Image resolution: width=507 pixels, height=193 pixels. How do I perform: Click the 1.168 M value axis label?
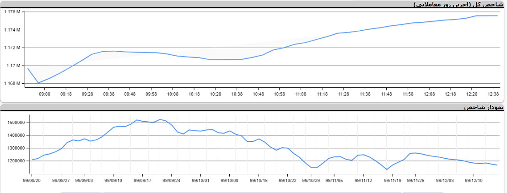pyautogui.click(x=12, y=84)
